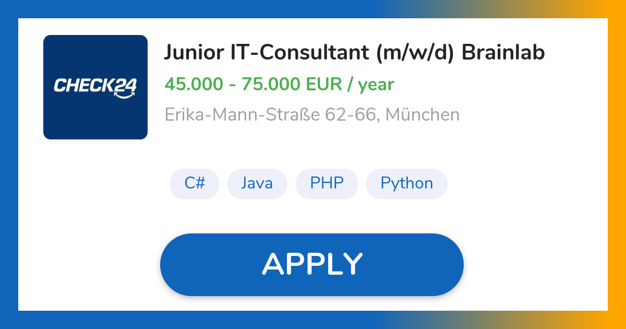The height and width of the screenshot is (329, 626).
Task: Select the 45.000 - 75.000 EUR salary text
Action: pos(279,84)
